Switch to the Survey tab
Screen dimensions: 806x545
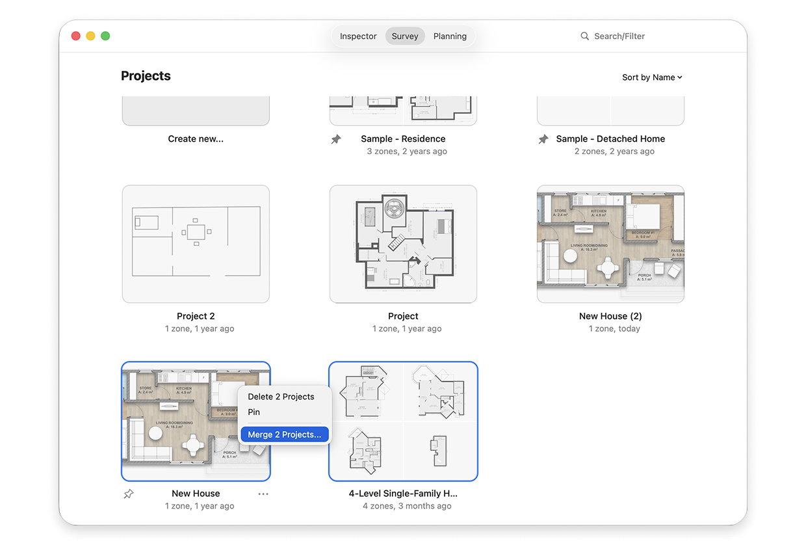(x=405, y=36)
